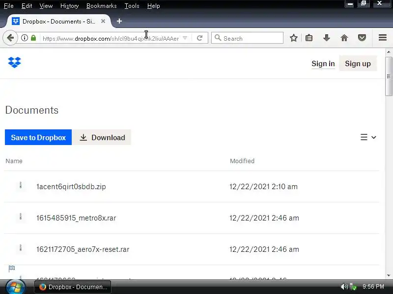Viewport: 393px width, 294px height.
Task: Bookmark this page with the star icon
Action: (x=293, y=38)
